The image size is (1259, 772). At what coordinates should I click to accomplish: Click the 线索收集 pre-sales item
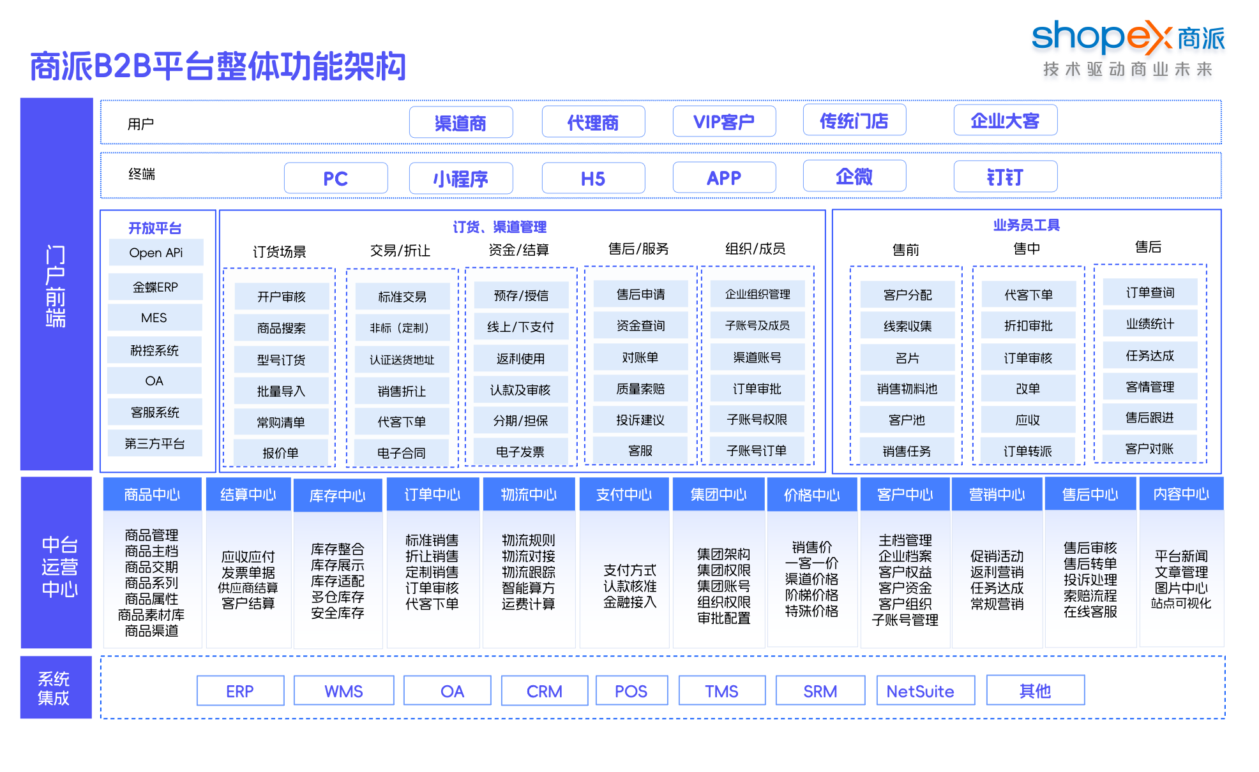tap(907, 326)
